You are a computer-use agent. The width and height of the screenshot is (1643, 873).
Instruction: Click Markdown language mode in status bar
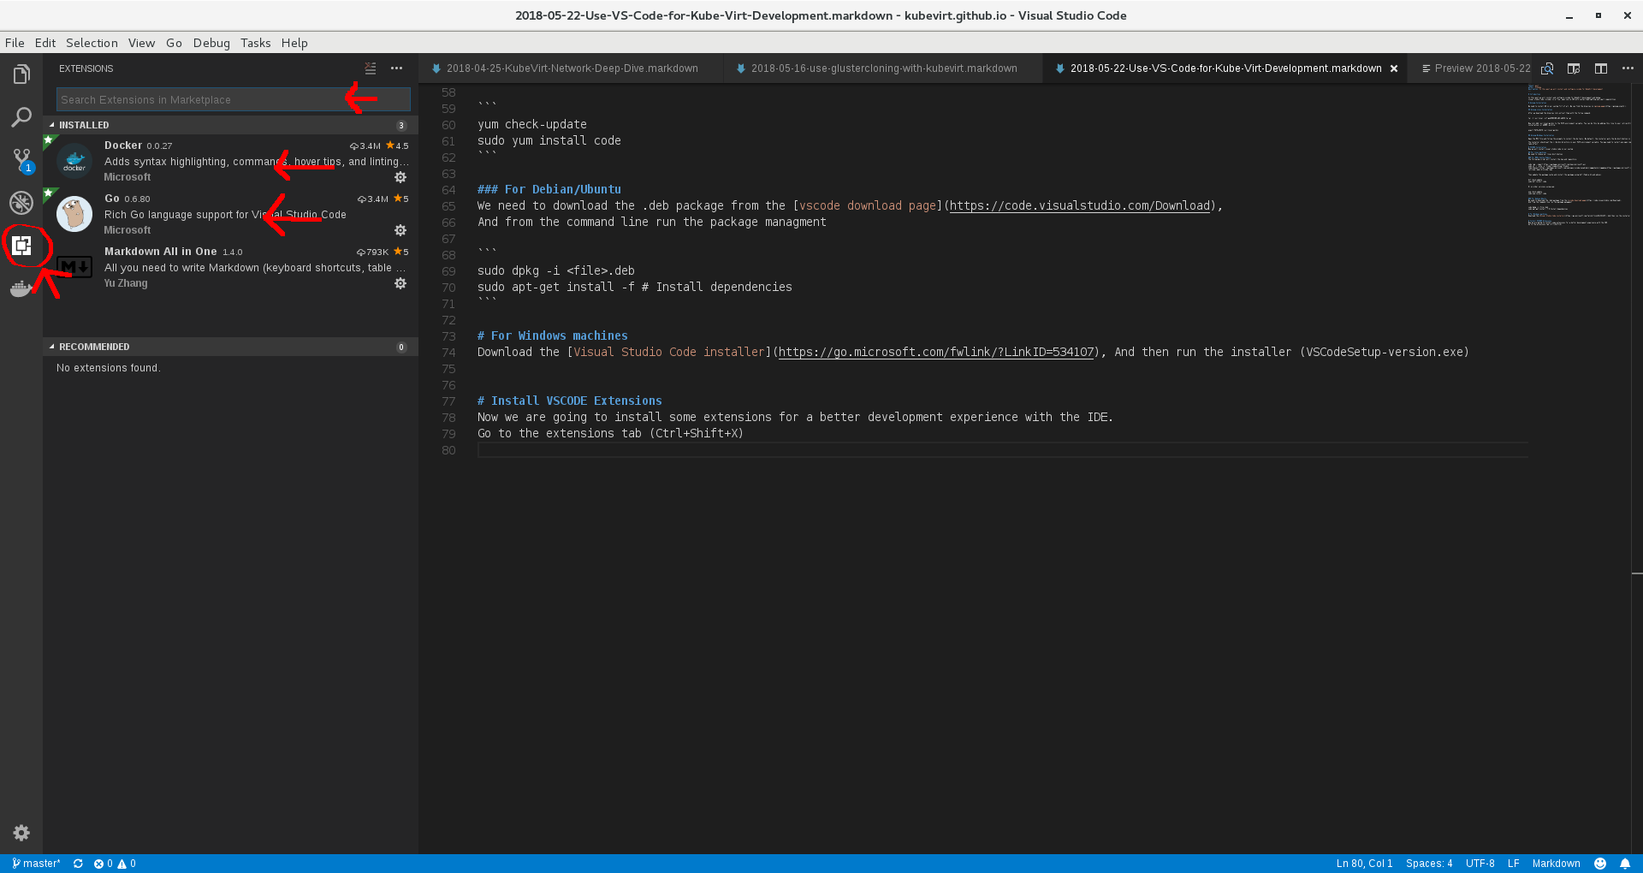[1556, 864]
